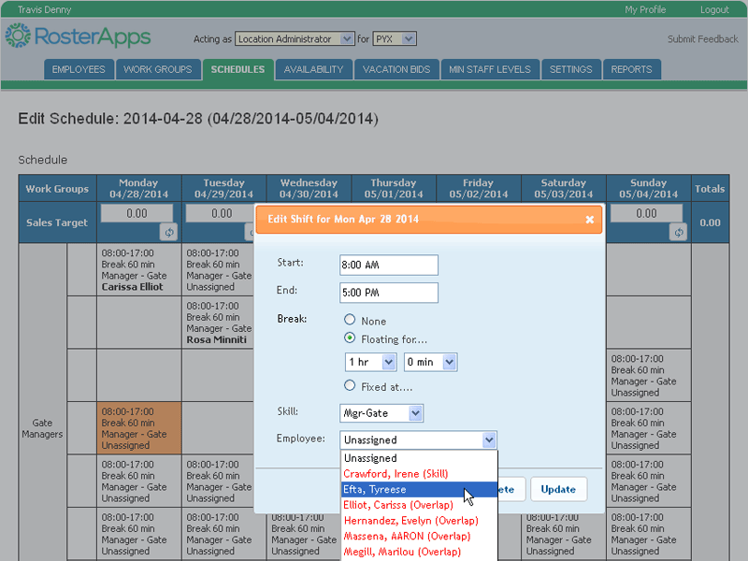Screen dimensions: 748x561
Task: Open the break hours dropdown
Action: [x=371, y=362]
